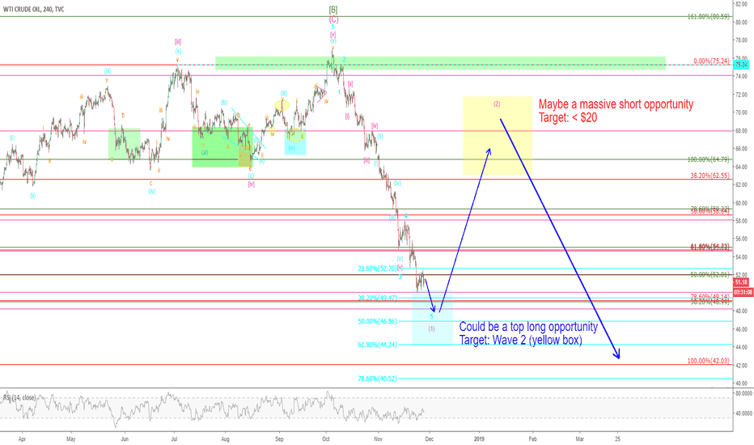Screen dimensions: 754x445
Task: Click the 25 date label on the time axis
Action: (618, 439)
